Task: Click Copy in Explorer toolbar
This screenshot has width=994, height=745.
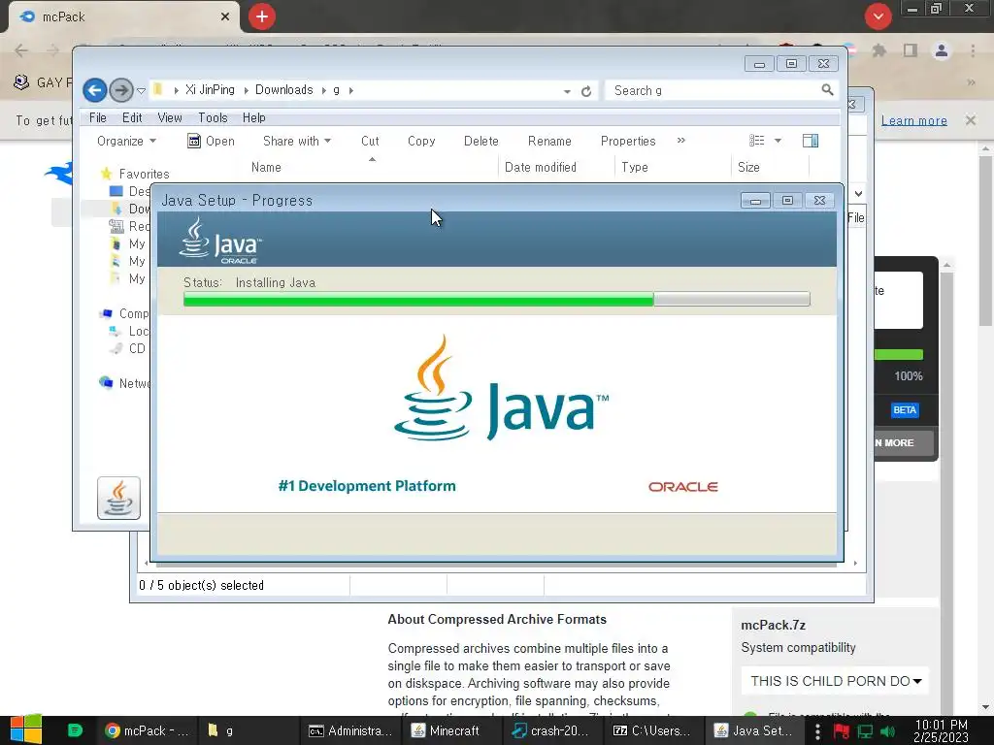Action: (x=421, y=141)
